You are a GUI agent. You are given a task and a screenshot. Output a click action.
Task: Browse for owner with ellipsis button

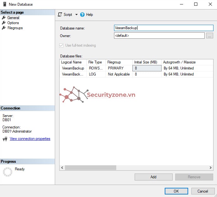pos(209,36)
